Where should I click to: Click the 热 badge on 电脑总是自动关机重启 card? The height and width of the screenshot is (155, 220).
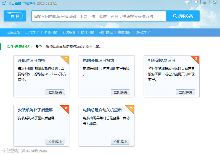pyautogui.click(x=131, y=108)
